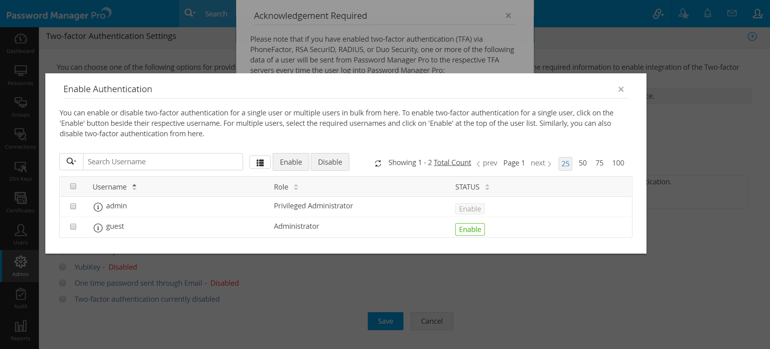Go to Reports in sidebar
The height and width of the screenshot is (349, 770).
pos(20,330)
